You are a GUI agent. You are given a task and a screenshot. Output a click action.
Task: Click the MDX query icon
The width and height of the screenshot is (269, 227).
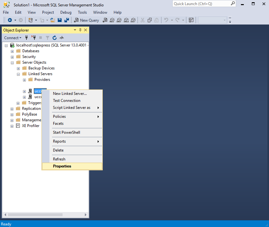point(112,20)
